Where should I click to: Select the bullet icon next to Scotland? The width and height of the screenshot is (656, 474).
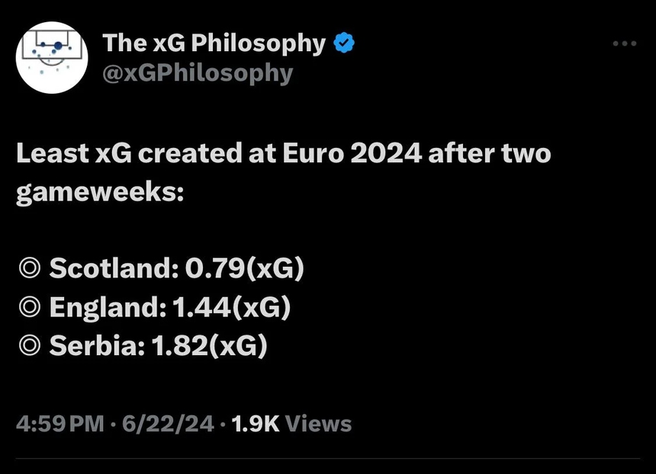27,268
